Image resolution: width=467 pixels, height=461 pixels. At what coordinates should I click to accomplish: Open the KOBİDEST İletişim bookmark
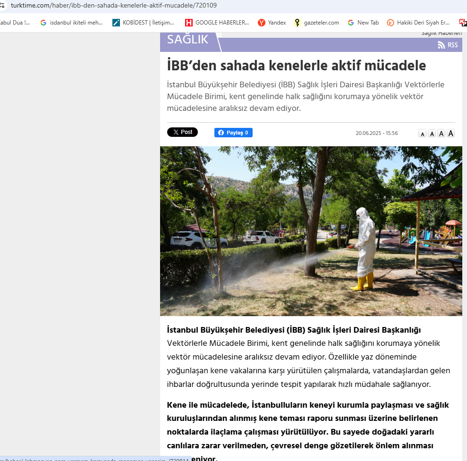143,23
